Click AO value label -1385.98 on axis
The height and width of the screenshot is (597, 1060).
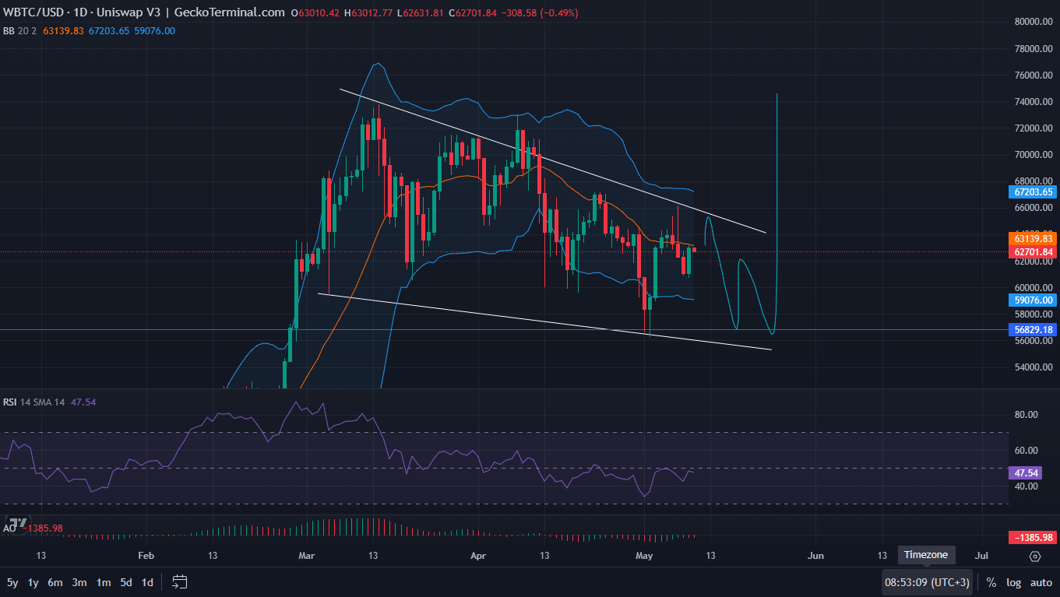pyautogui.click(x=1034, y=538)
